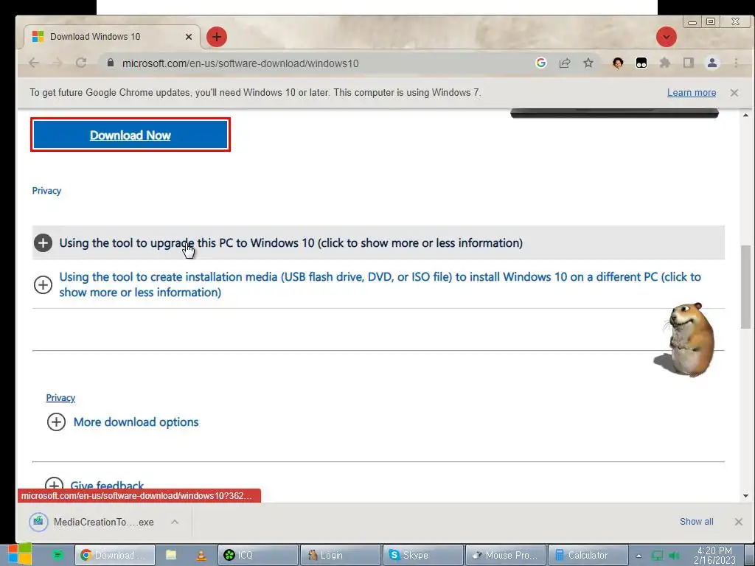
Task: Click the padlock site info icon
Action: (111, 63)
